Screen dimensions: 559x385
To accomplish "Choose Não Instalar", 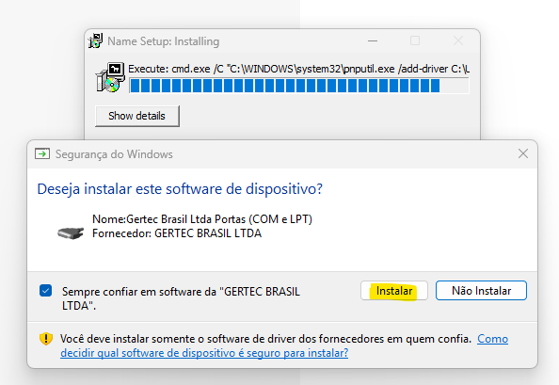I will [x=481, y=291].
